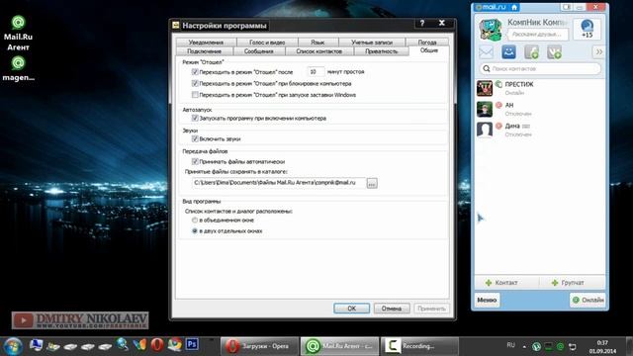Switch to the Mail.Ru Агент taskbar window
The width and height of the screenshot is (633, 356).
(x=339, y=346)
